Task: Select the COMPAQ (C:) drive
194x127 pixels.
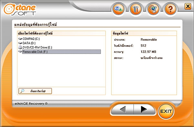Action: (x=31, y=39)
